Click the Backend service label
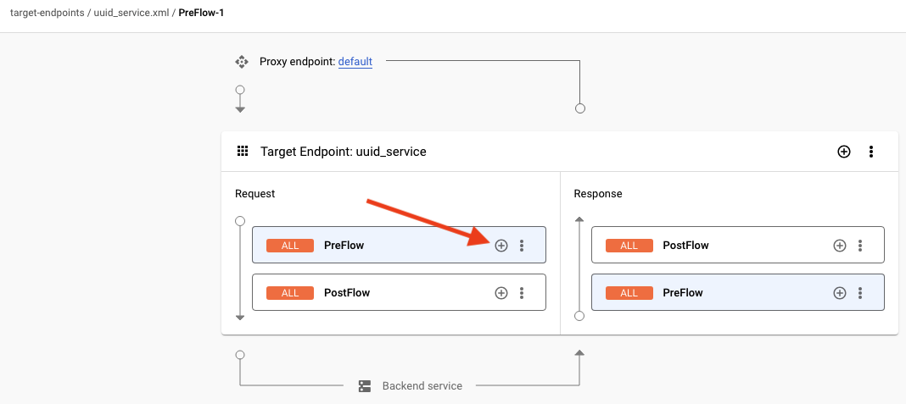 pyautogui.click(x=422, y=386)
